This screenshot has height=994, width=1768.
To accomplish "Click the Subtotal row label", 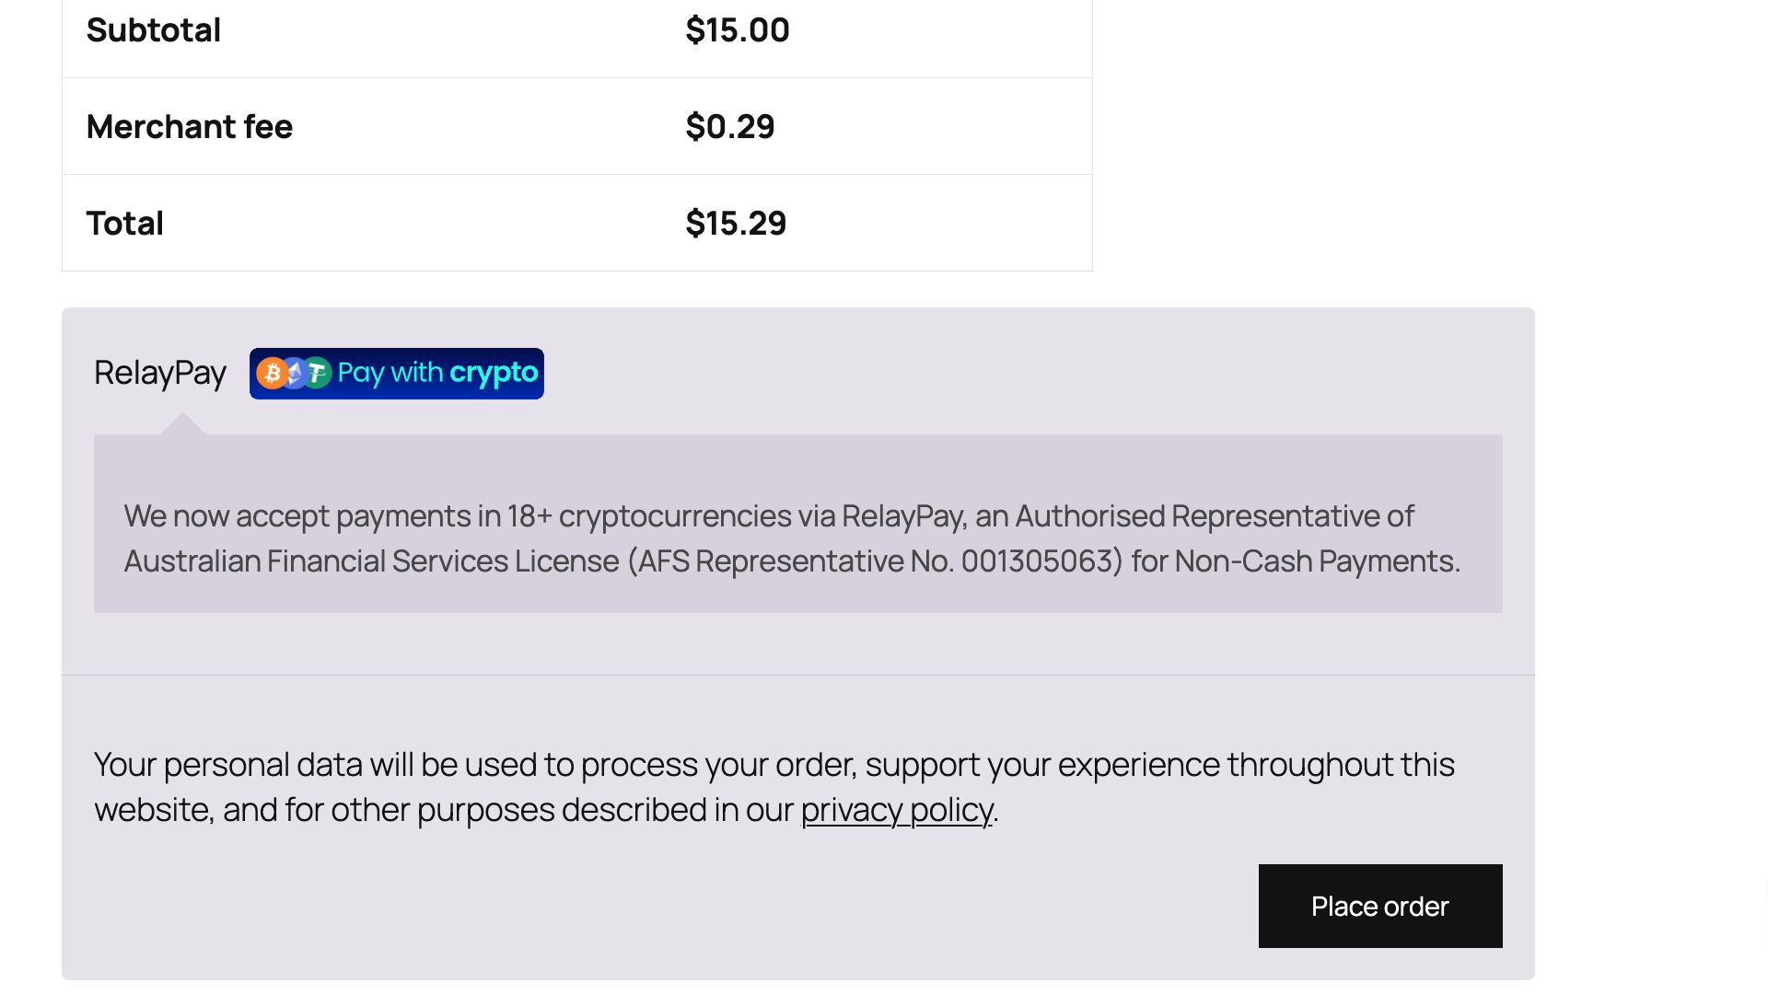I will pos(154,30).
